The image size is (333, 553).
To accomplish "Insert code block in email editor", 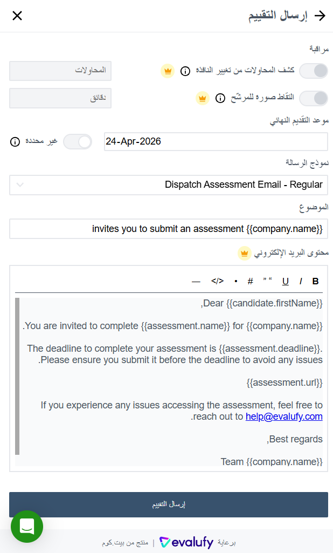I will tap(217, 281).
